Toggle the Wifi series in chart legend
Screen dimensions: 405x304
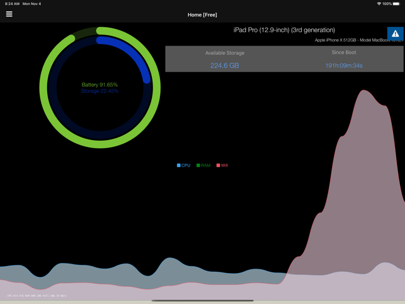point(222,165)
